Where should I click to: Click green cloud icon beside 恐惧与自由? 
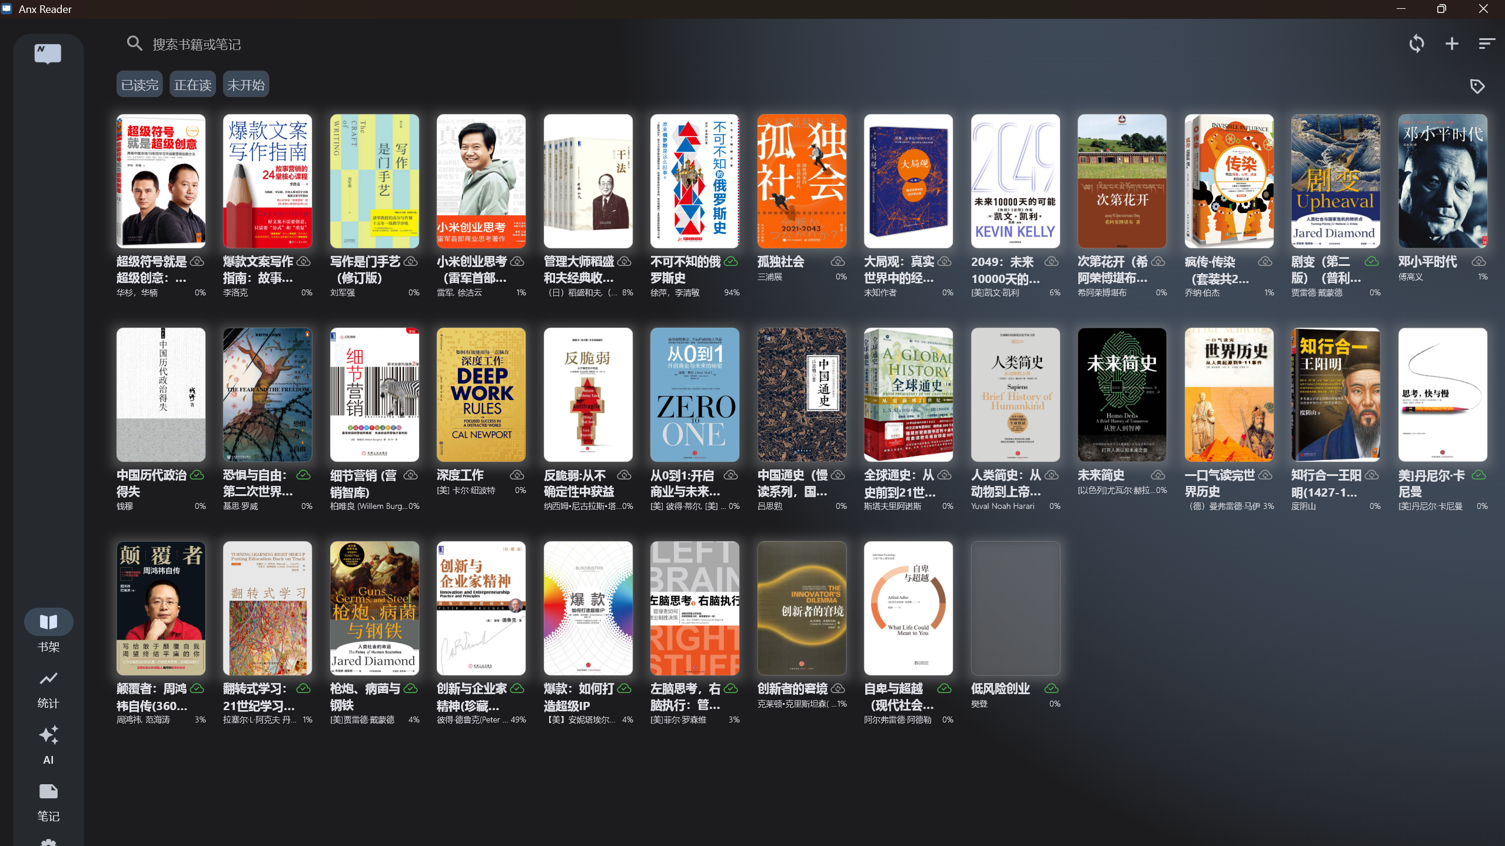(304, 474)
